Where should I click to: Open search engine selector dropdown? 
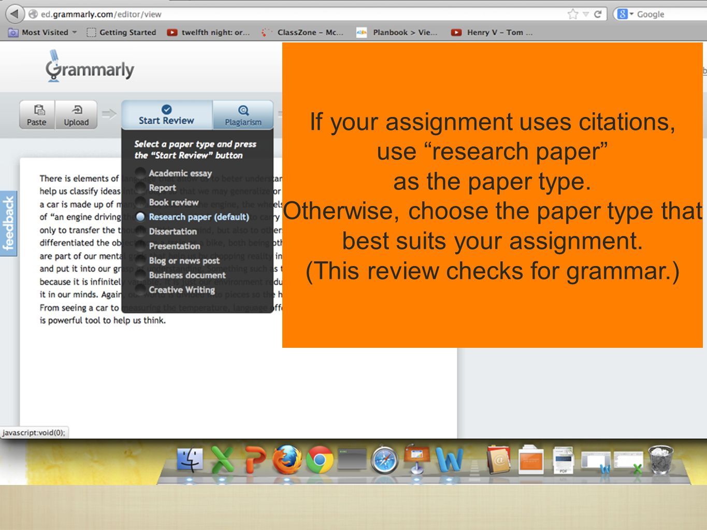point(626,14)
